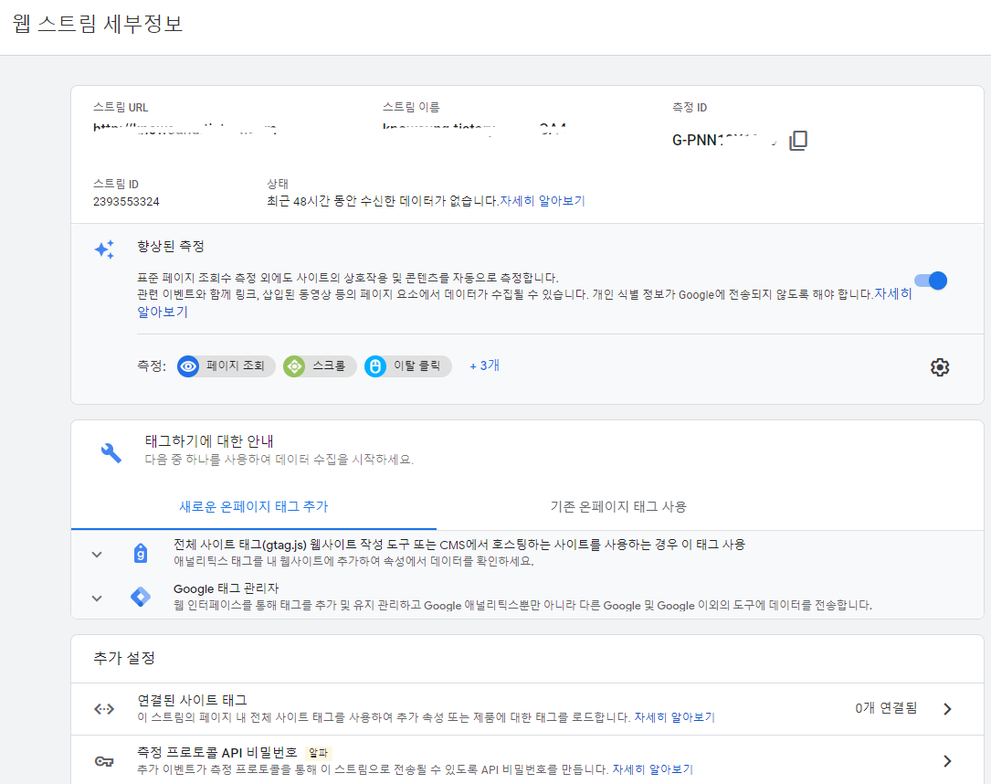991x784 pixels.
Task: Click the 향상된 측정 heading text
Action: [171, 246]
